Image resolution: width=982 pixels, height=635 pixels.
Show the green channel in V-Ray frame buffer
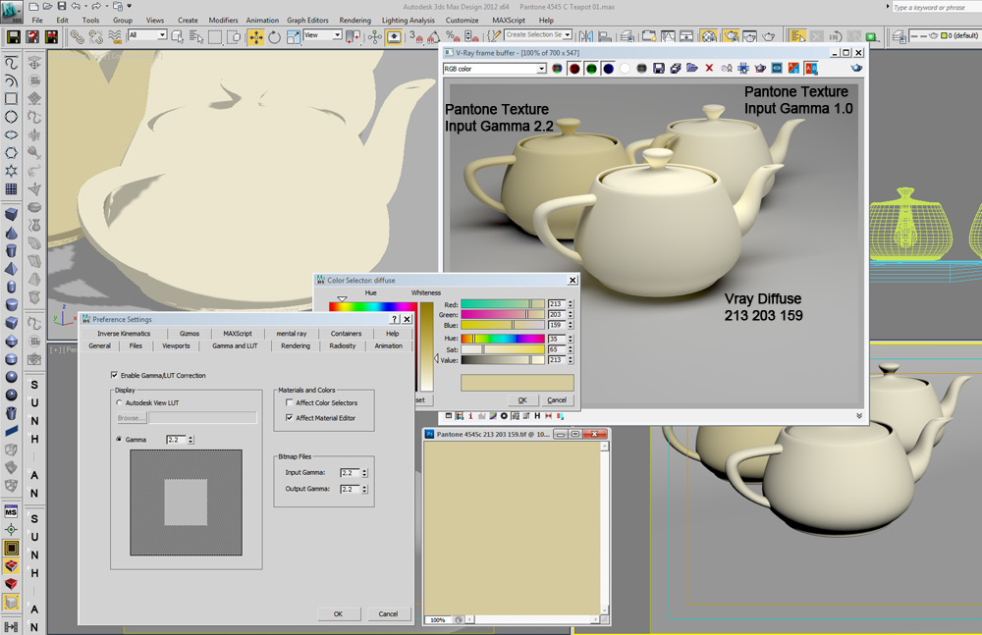[x=591, y=69]
